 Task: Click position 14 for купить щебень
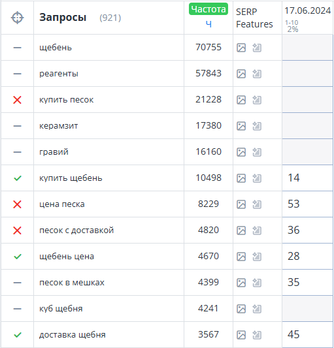(293, 178)
